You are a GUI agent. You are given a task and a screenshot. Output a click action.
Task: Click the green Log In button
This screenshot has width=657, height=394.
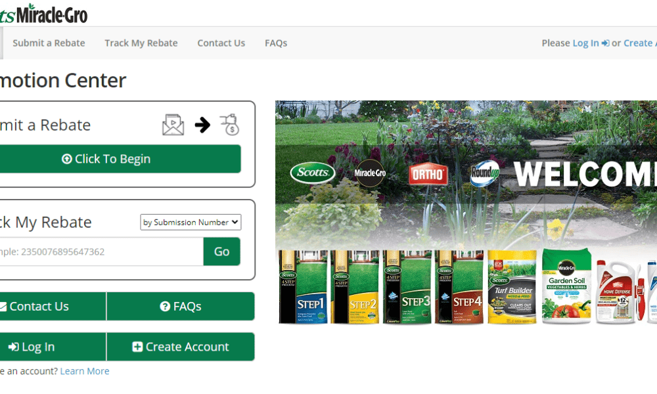(53, 347)
